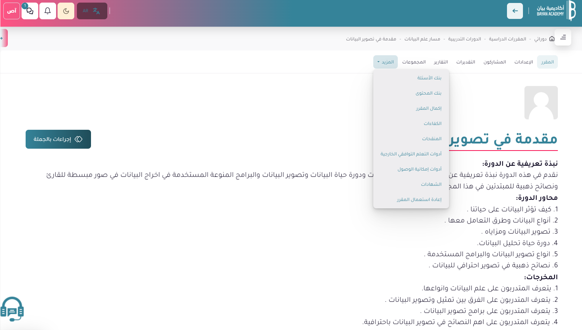This screenshot has height=330, width=582.
Task: Select إعادة استعمال المقرر menu entry
Action: point(417,199)
